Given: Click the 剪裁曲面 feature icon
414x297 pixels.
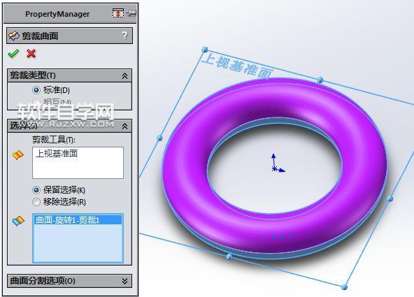Looking at the screenshot, I should click(14, 36).
